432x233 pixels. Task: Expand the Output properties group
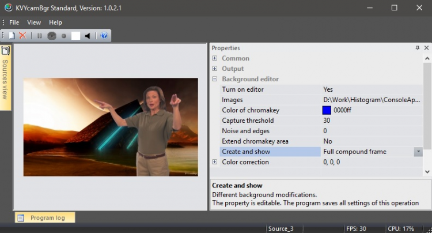[x=215, y=69]
